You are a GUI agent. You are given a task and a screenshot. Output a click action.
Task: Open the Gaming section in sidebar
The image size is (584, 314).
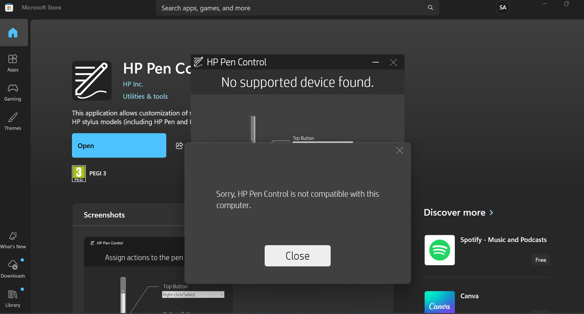(13, 92)
